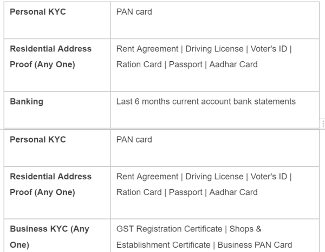
Task: Click 'Personal KYC' in the second table
Action: (37, 140)
